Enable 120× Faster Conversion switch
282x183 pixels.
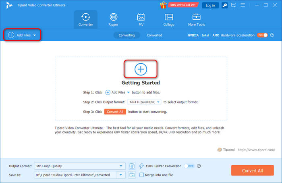pyautogui.click(x=189, y=166)
